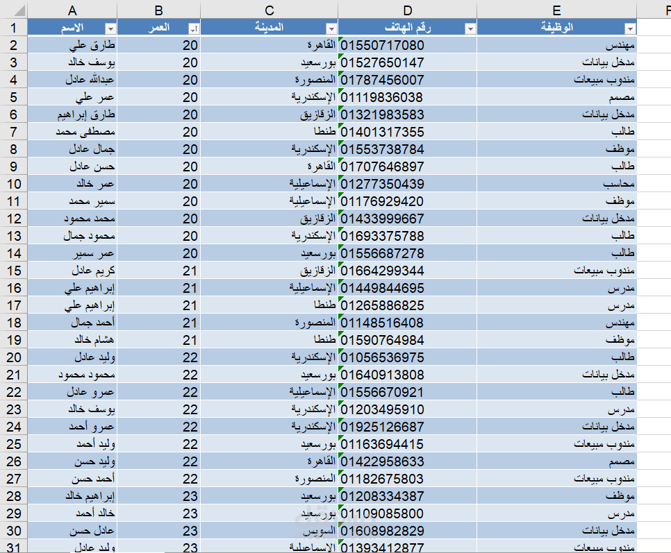Select column D header
The image size is (671, 553).
pos(407,10)
